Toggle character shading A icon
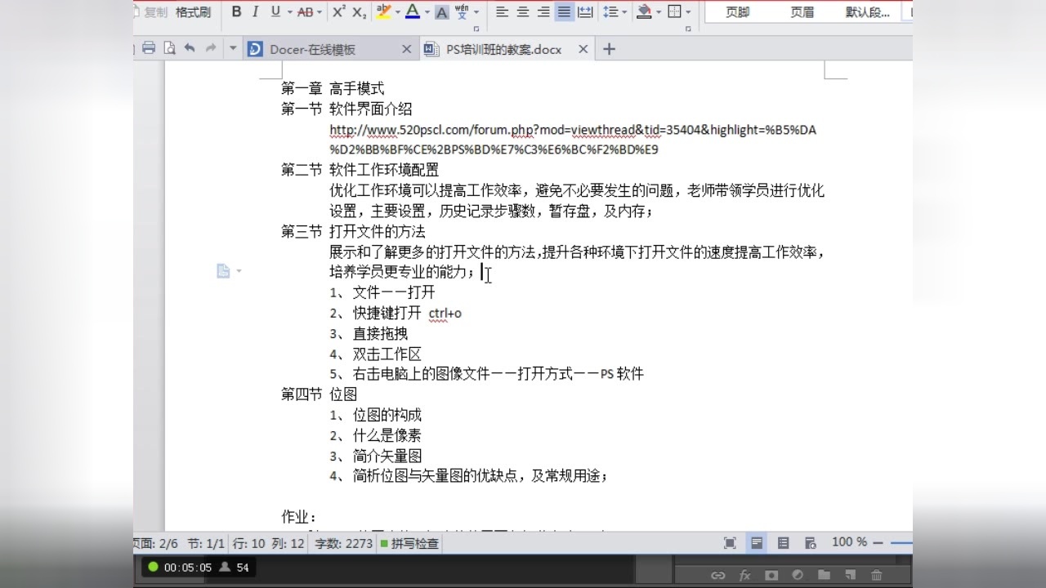 (x=442, y=12)
